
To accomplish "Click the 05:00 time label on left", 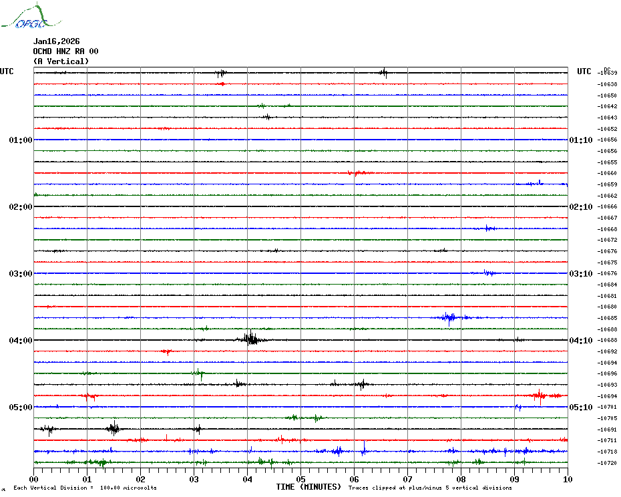I will click(x=20, y=407).
